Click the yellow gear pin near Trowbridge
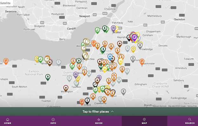 tap(133, 49)
